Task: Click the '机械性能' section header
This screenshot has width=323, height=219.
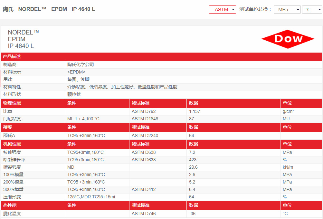Action: pos(12,144)
